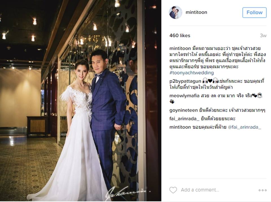Click mintitoon username in last reply

[x=180, y=127]
